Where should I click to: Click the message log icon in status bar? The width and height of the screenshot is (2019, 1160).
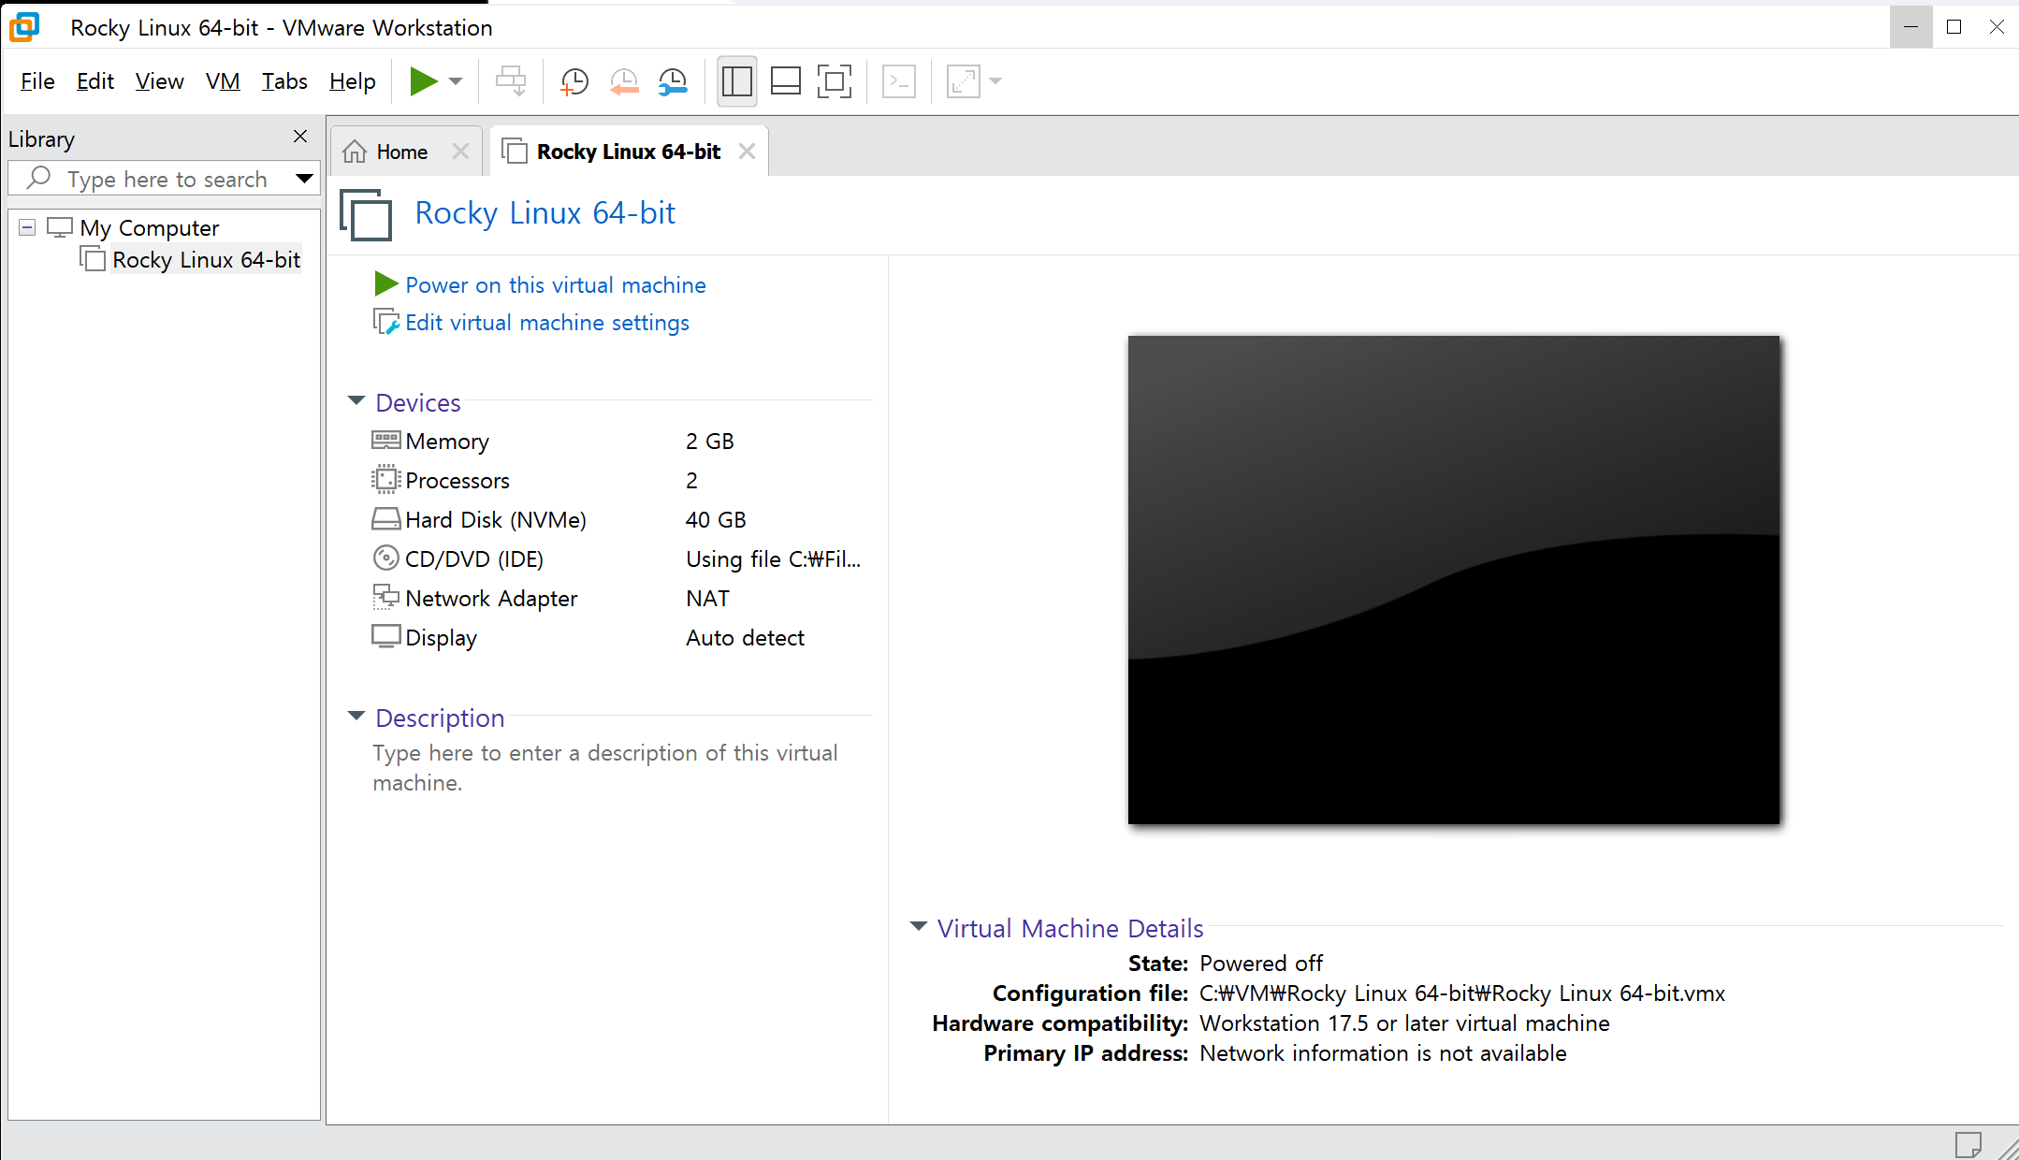click(x=1968, y=1144)
